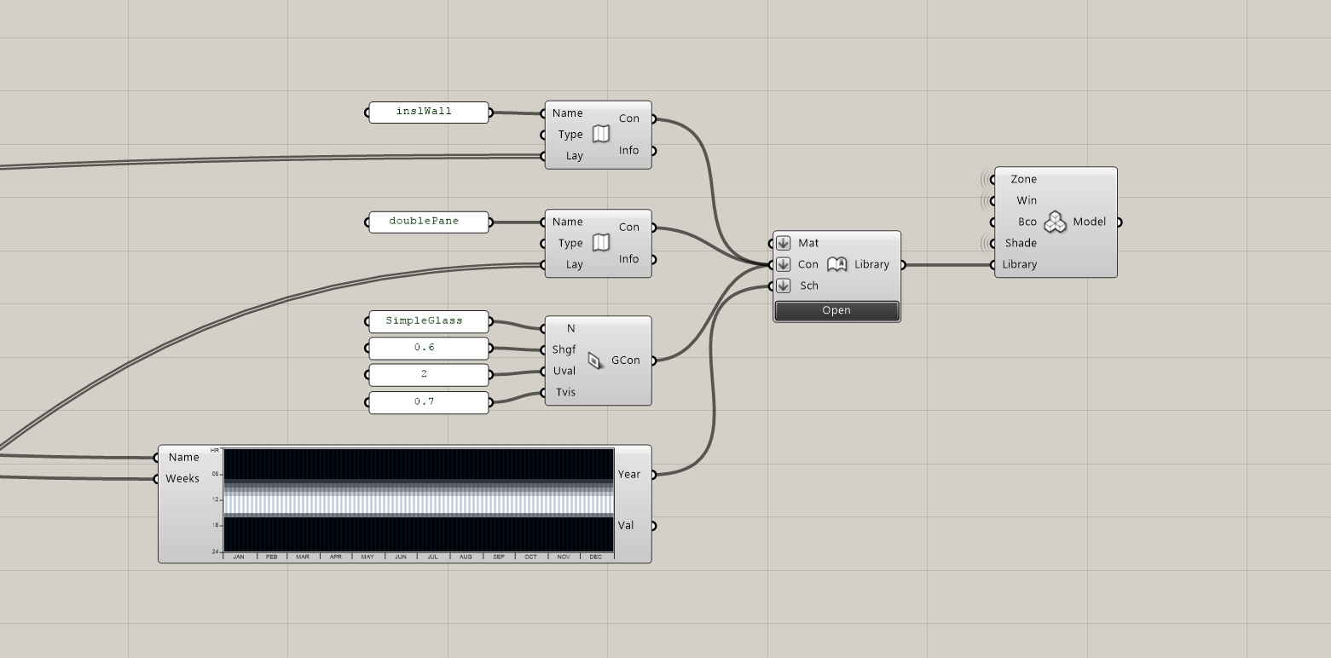The width and height of the screenshot is (1331, 658).
Task: Click the Shade input on Model component
Action: click(x=1021, y=243)
